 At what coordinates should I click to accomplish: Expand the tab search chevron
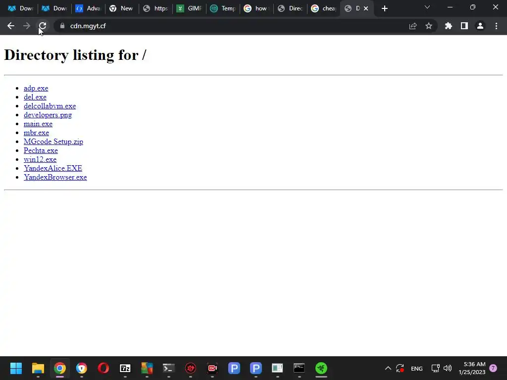(x=427, y=7)
